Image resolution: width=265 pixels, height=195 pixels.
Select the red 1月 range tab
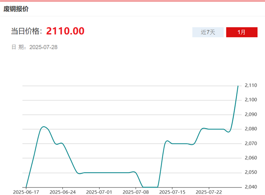click(x=242, y=32)
